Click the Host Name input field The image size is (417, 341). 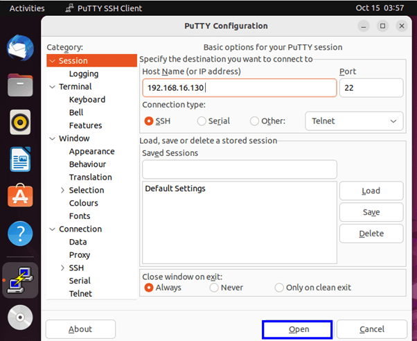pos(240,88)
